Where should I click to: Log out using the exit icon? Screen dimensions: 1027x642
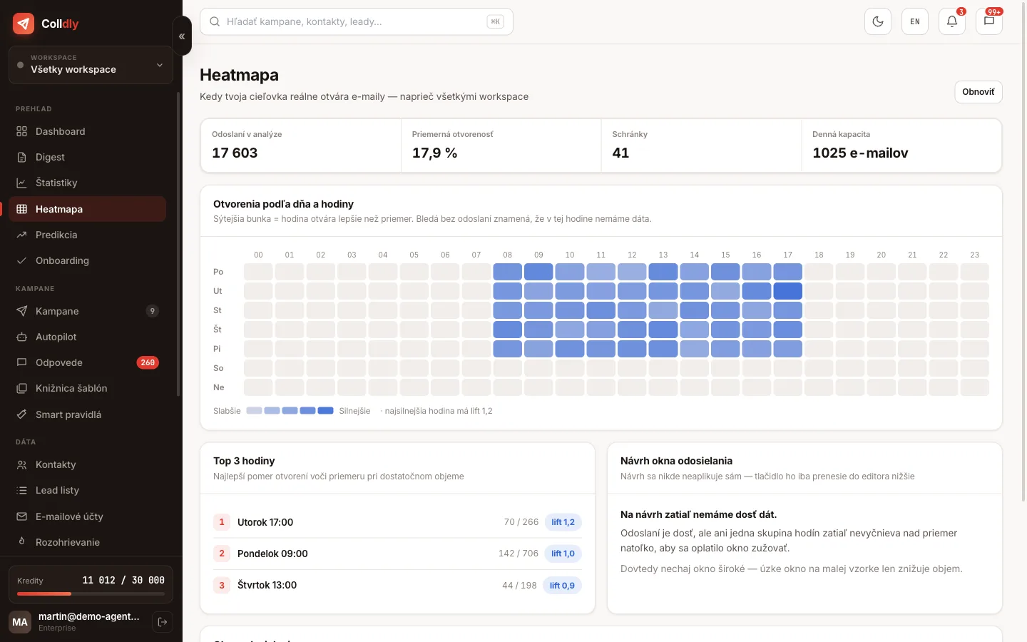point(163,622)
